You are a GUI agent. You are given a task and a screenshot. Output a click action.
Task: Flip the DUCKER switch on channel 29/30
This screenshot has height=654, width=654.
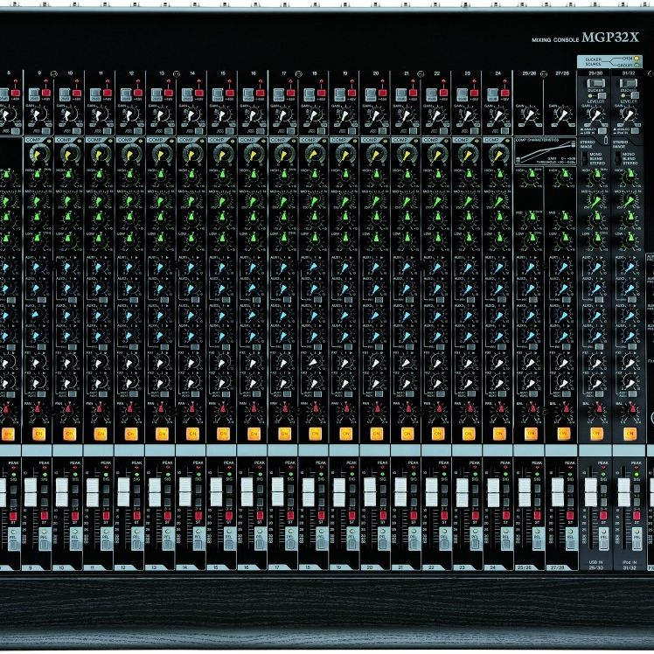[596, 83]
